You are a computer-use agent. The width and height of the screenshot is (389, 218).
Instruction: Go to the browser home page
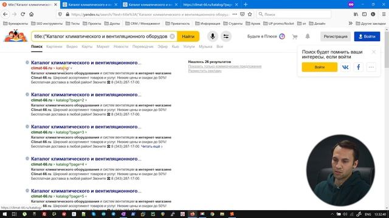coord(31,15)
